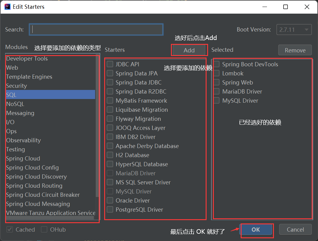This screenshot has width=318, height=241.
Task: Confirm with the OK button
Action: coord(256,229)
